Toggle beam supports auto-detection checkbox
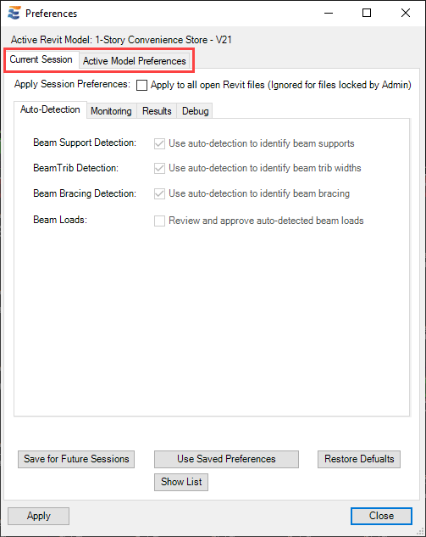 pos(159,143)
